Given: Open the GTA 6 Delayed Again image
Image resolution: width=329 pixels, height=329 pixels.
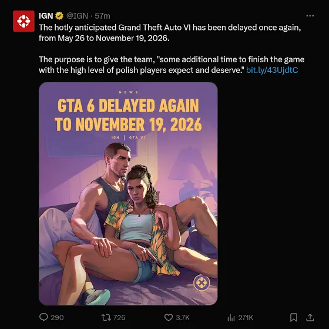Looking at the screenshot, I should (128, 194).
